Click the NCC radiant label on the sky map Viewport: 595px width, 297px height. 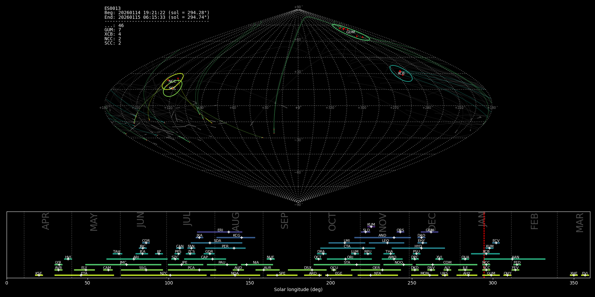coord(172,82)
